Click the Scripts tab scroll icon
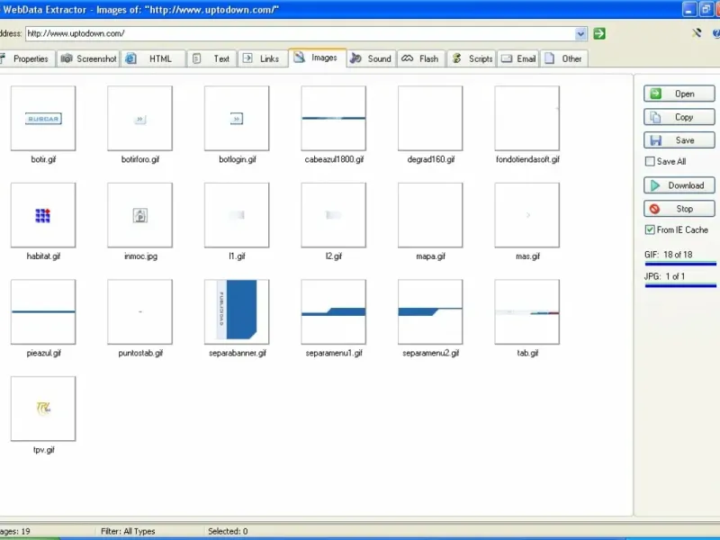Screen dimensions: 720x540 pos(456,58)
